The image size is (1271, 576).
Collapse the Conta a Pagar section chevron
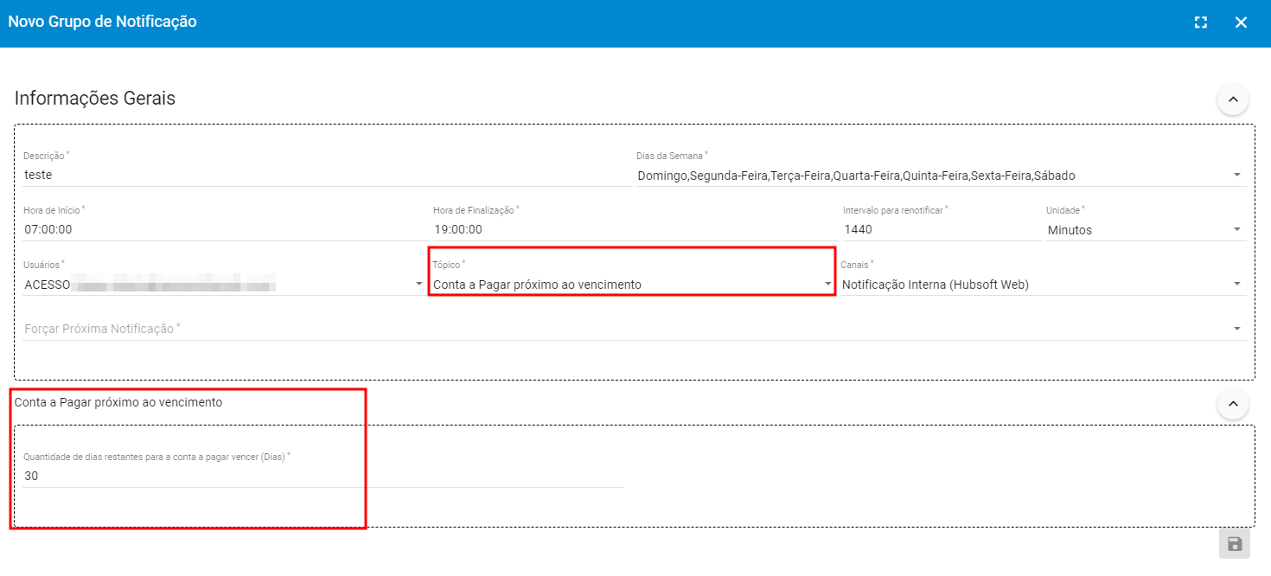1232,403
